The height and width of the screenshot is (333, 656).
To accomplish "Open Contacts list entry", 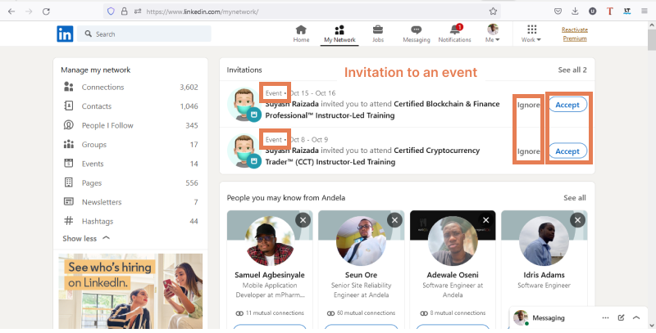I will [130, 106].
